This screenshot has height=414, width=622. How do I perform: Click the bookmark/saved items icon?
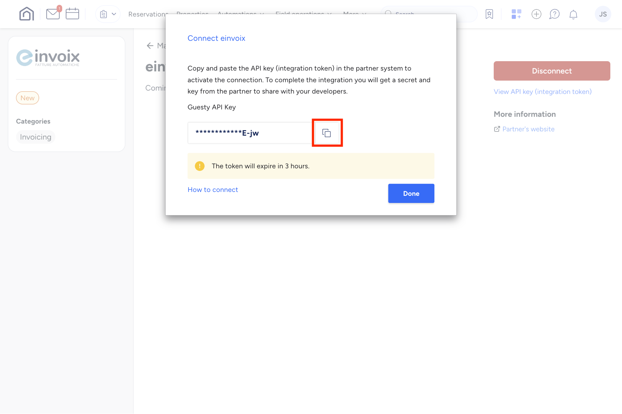[489, 14]
